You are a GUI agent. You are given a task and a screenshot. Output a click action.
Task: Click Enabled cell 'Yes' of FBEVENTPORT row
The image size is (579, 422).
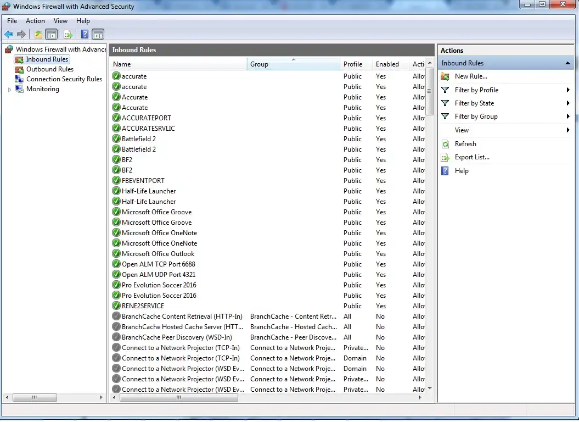[381, 180]
